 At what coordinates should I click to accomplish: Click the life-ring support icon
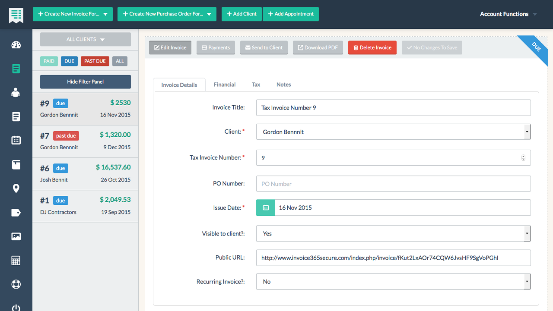tap(16, 284)
